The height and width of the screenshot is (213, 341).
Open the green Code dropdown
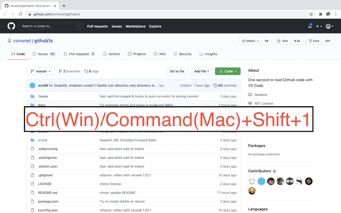(228, 71)
